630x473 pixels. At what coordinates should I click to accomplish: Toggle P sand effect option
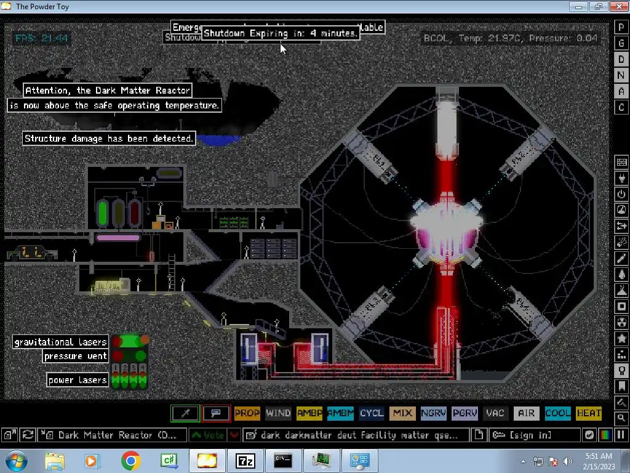(621, 27)
